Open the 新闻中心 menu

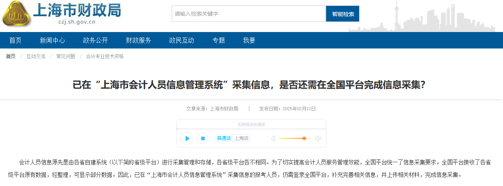pos(52,40)
